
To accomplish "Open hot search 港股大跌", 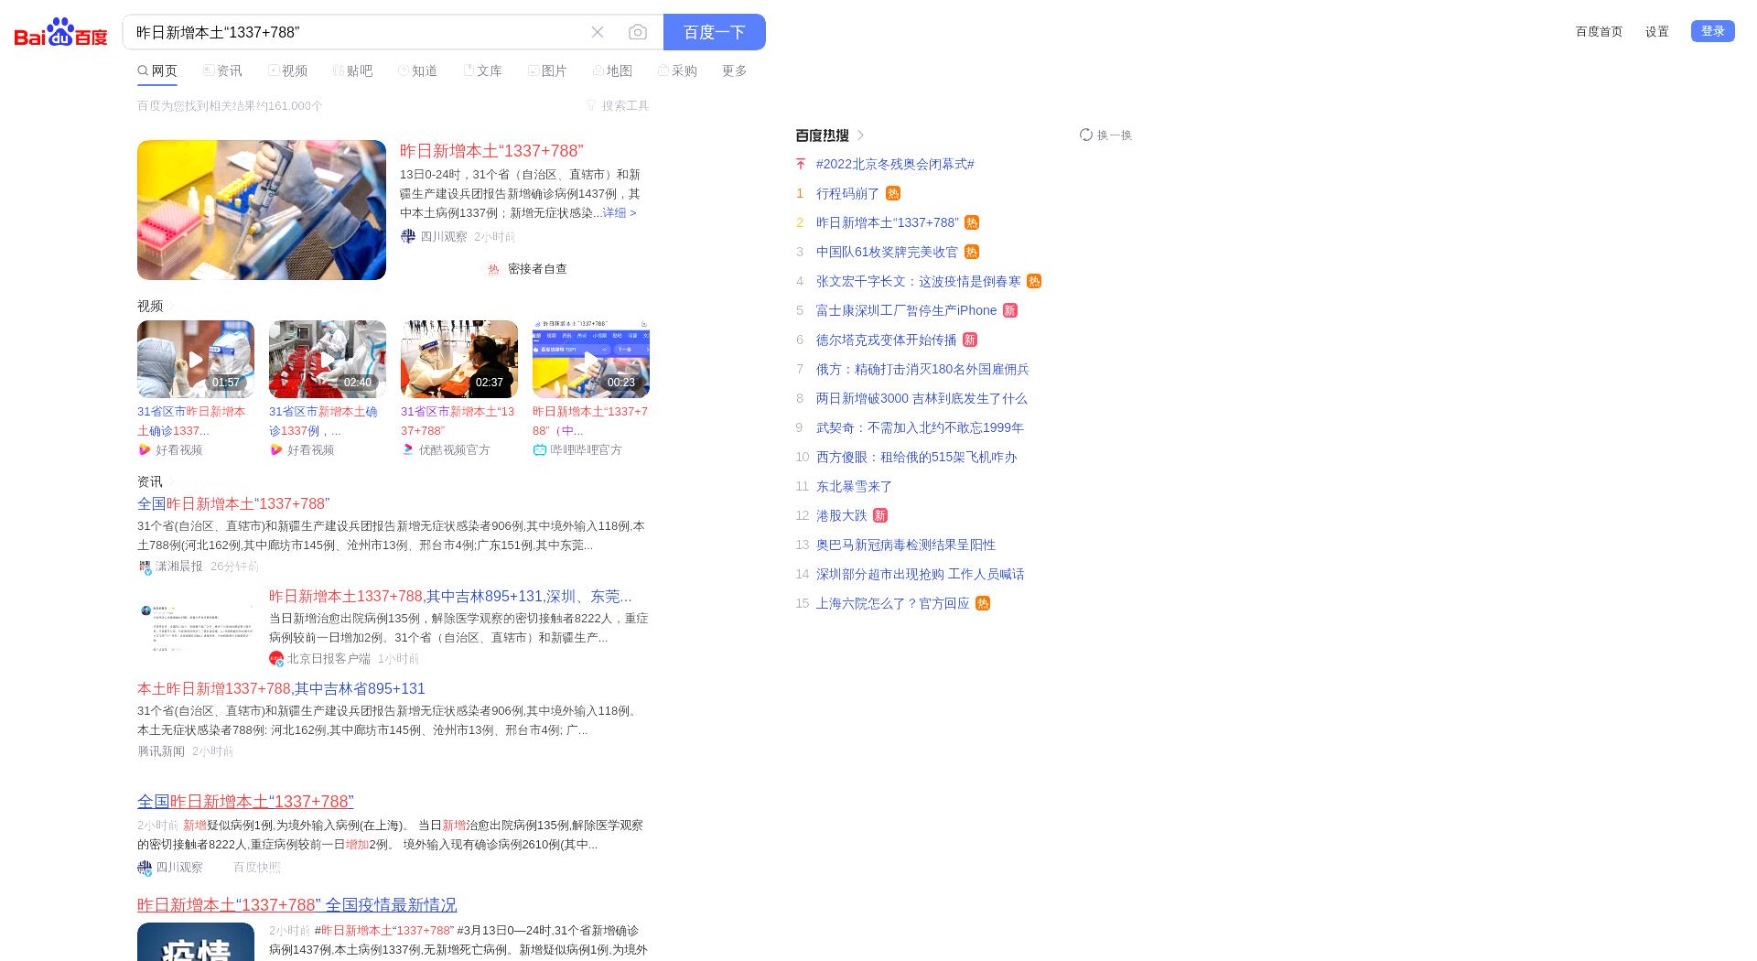I will point(841,515).
